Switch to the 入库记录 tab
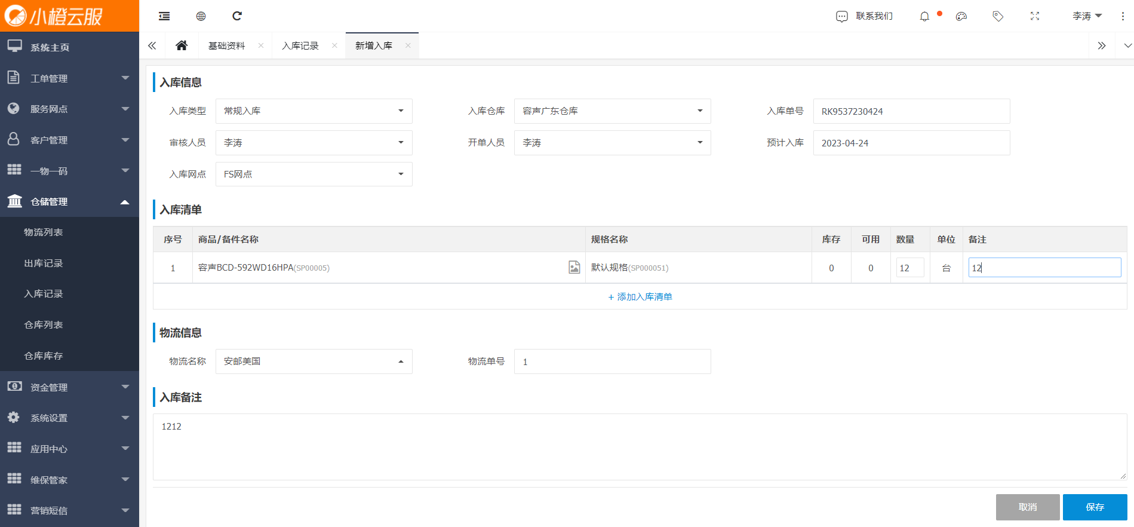 tap(300, 45)
